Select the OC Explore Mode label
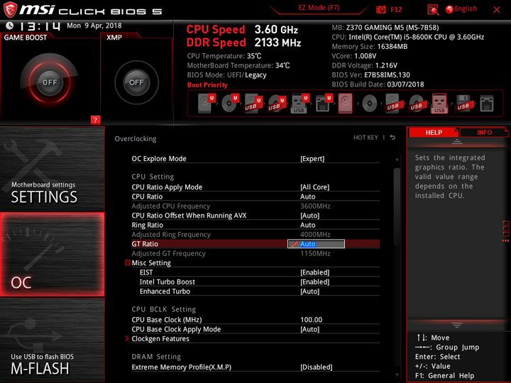This screenshot has height=383, width=511. coord(159,159)
